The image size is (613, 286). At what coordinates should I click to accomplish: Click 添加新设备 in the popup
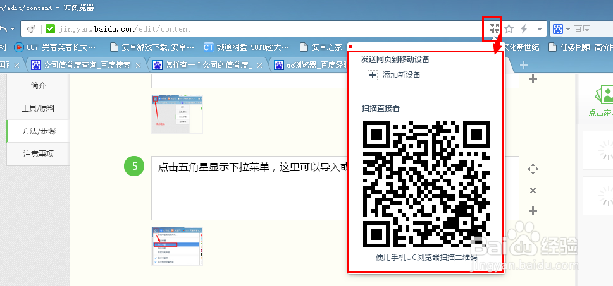point(401,75)
